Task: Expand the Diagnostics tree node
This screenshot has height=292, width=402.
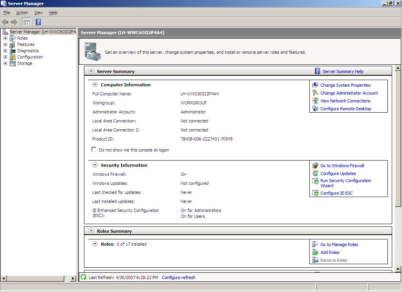Action: [5, 51]
